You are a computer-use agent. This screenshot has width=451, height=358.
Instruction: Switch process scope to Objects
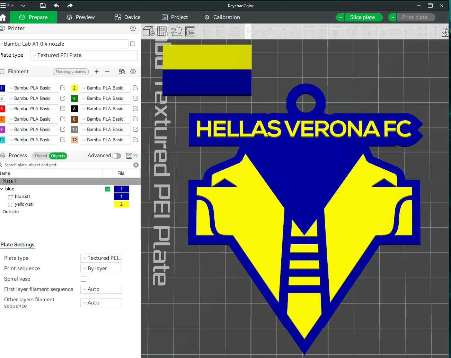pos(58,156)
